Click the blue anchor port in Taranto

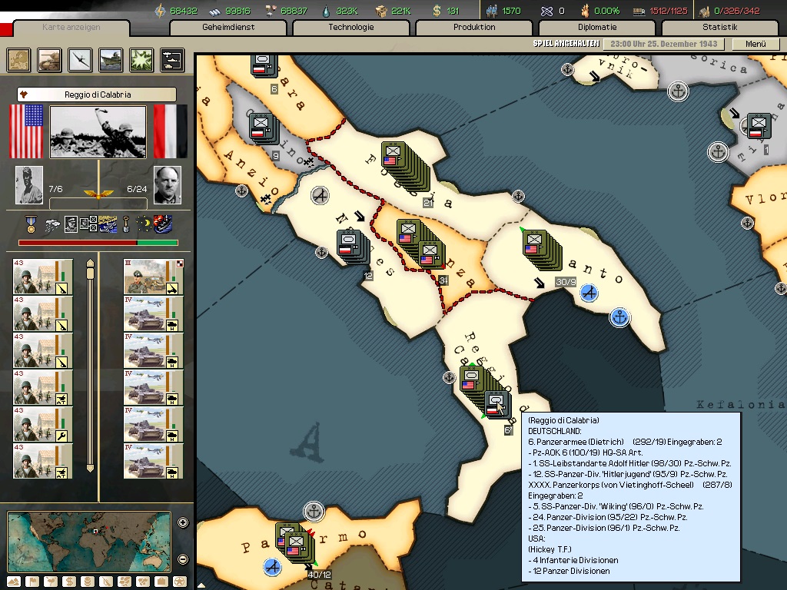(620, 317)
